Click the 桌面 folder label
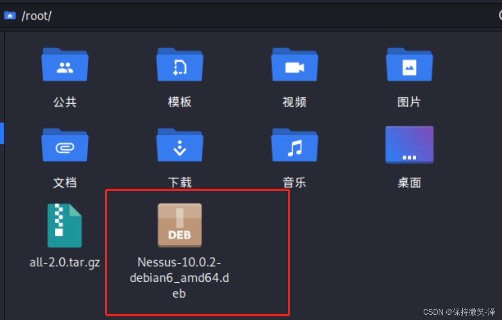This screenshot has width=502, height=320. coord(409,183)
